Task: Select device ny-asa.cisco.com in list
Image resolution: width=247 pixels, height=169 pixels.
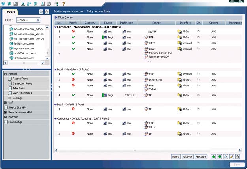Action: 24,49
